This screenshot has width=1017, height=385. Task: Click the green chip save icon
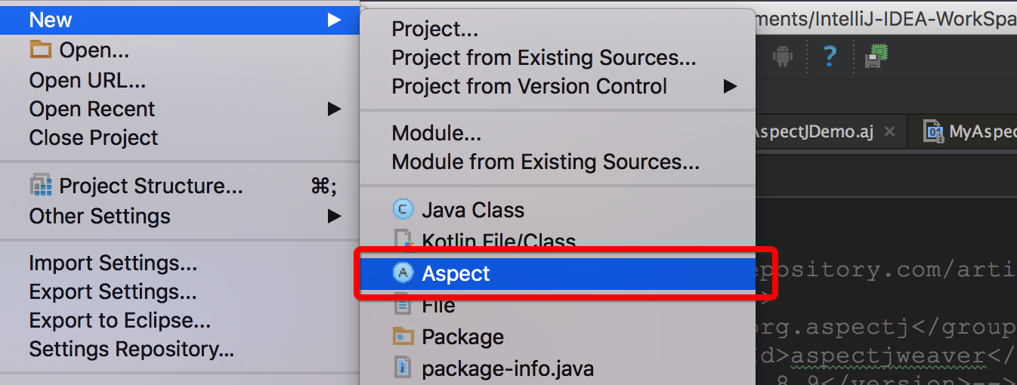[x=876, y=56]
